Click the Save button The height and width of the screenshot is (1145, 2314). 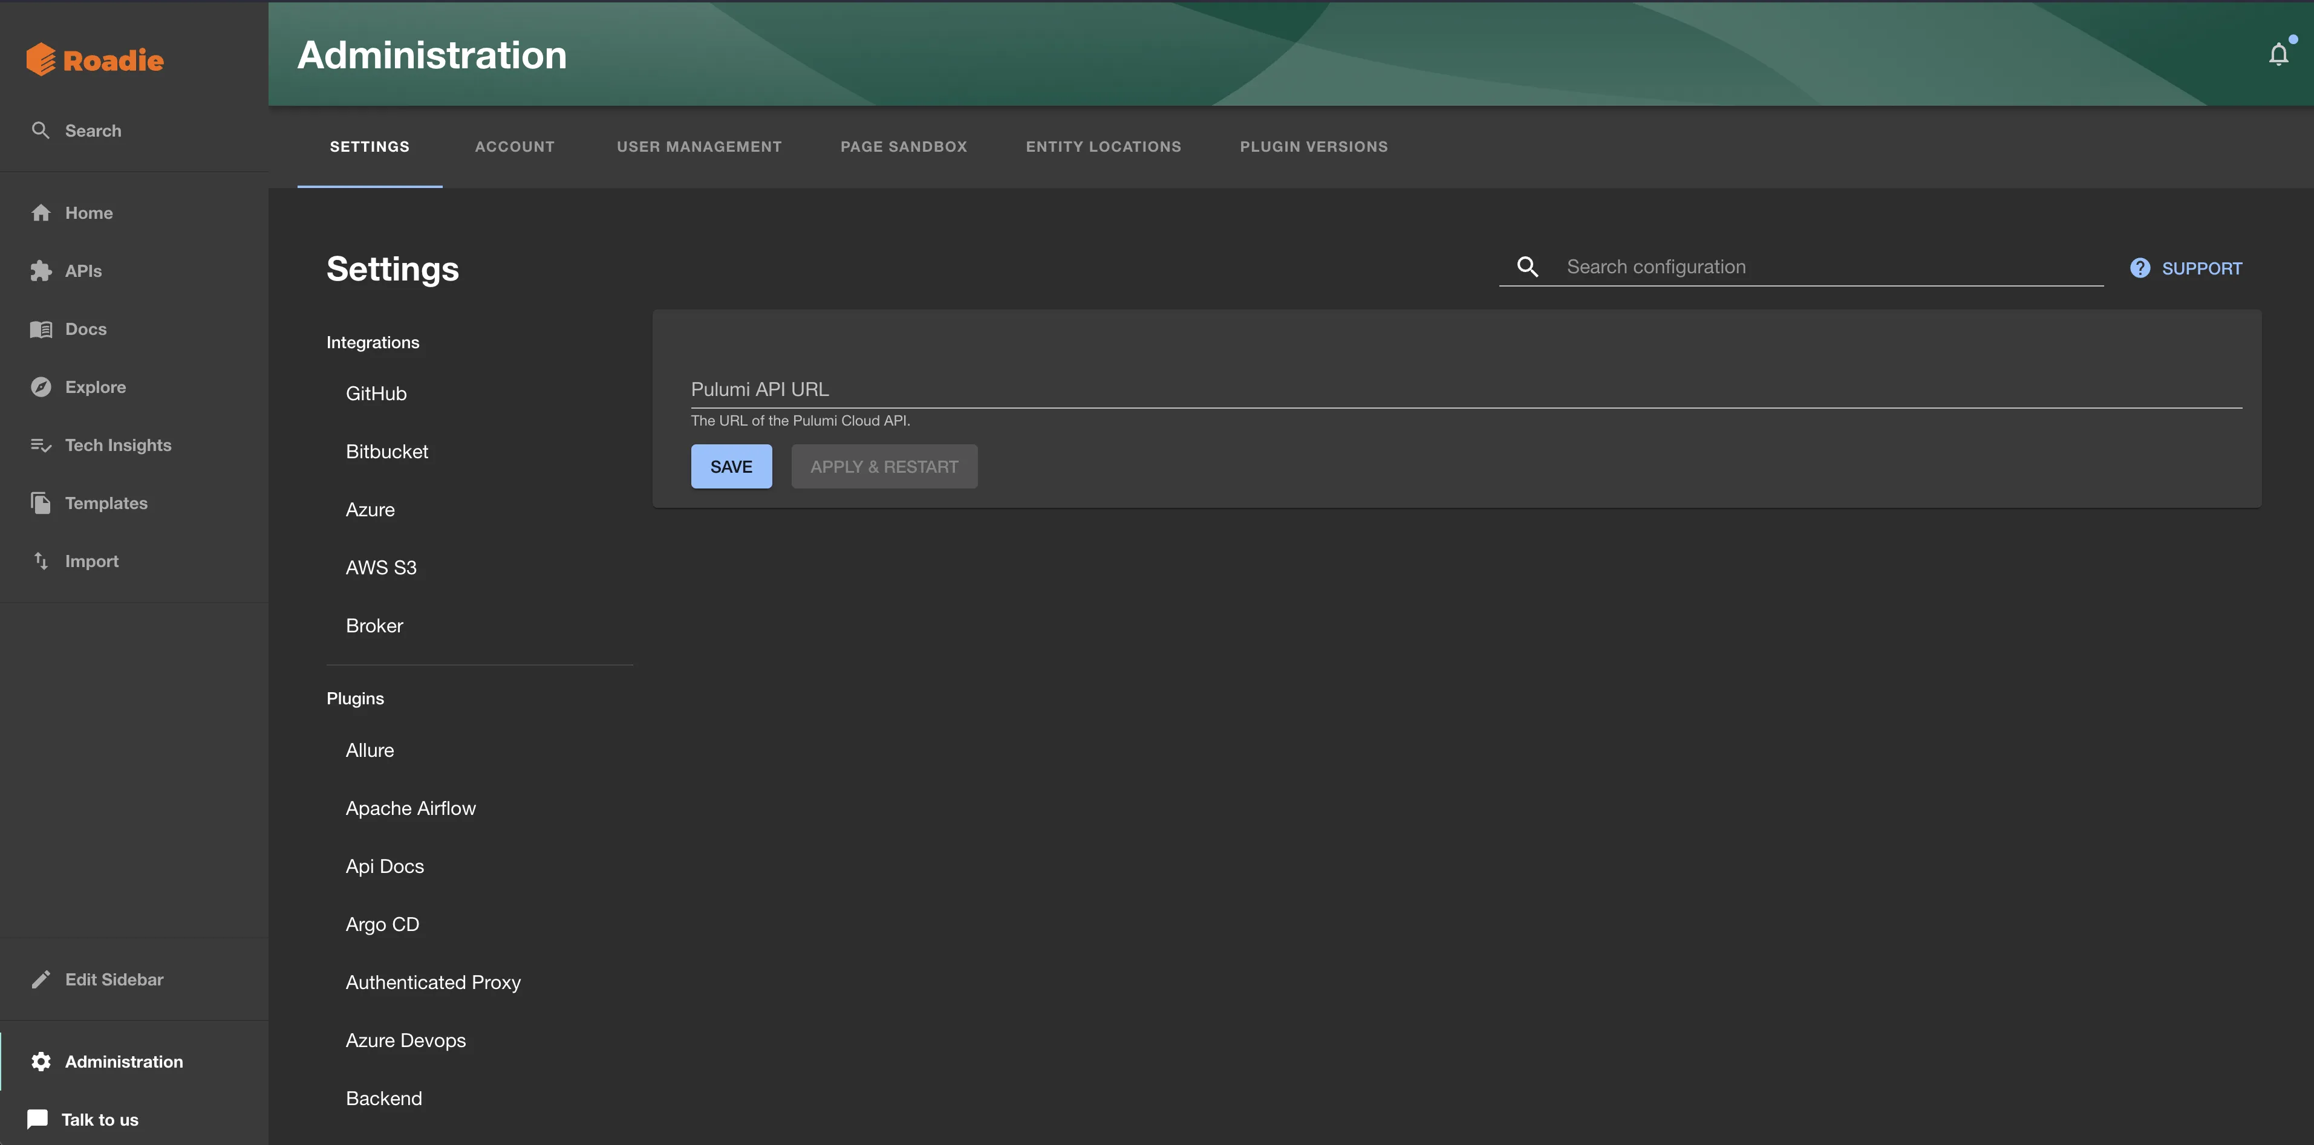[731, 466]
